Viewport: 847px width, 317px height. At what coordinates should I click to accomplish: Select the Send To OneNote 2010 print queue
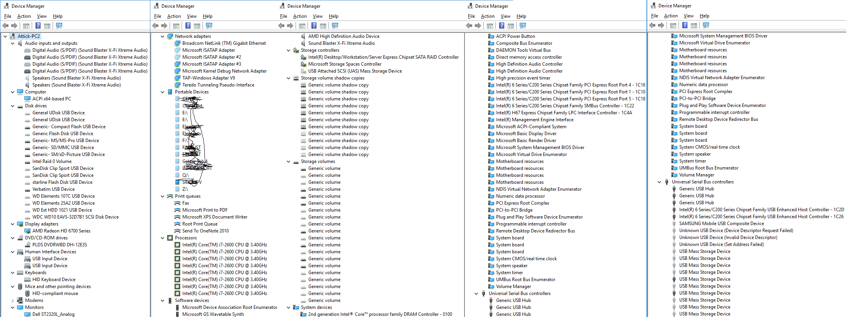pos(205,231)
